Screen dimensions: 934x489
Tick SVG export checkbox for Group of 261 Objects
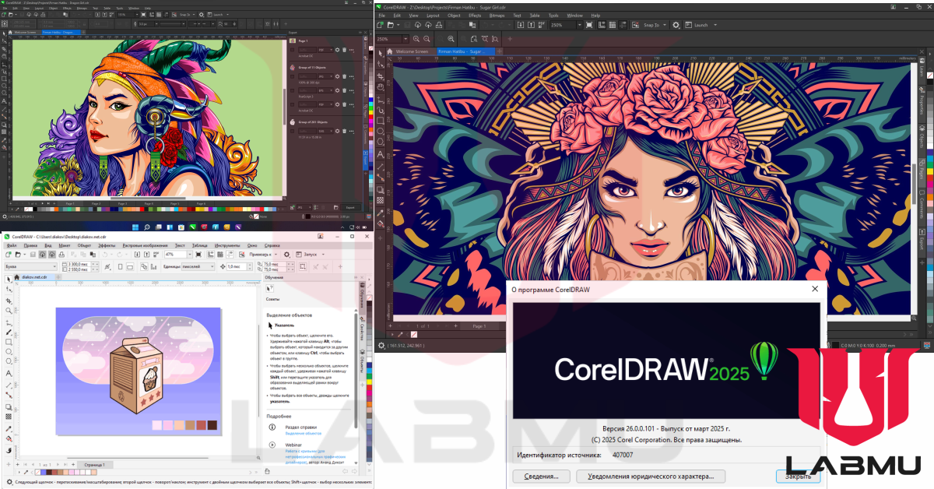point(292,131)
